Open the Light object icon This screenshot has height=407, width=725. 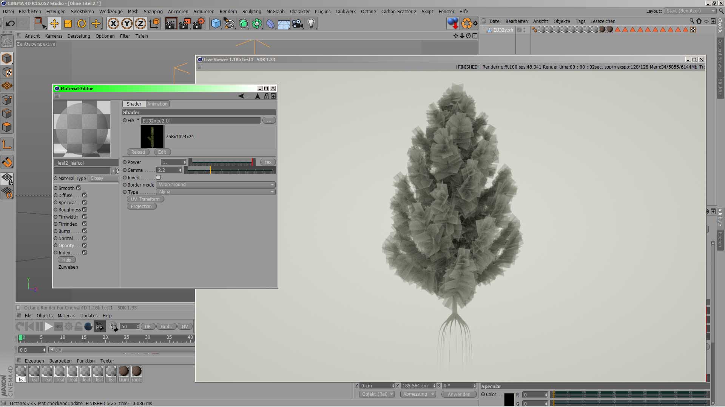pyautogui.click(x=311, y=24)
